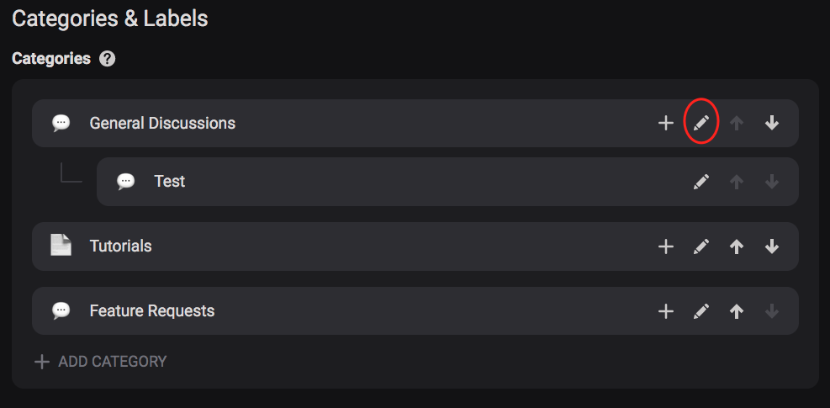Edit the General Discussions category
This screenshot has height=408, width=830.
click(700, 124)
